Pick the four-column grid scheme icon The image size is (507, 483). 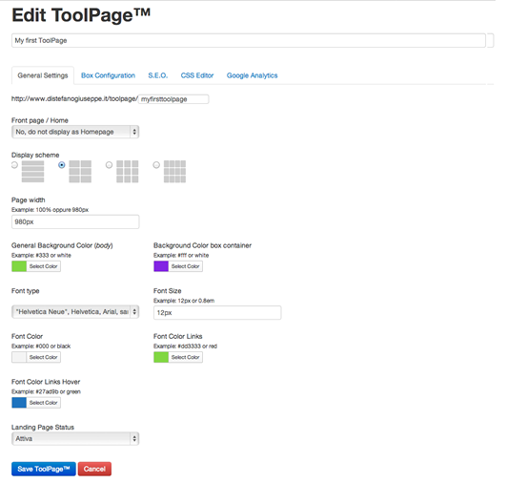coord(174,172)
